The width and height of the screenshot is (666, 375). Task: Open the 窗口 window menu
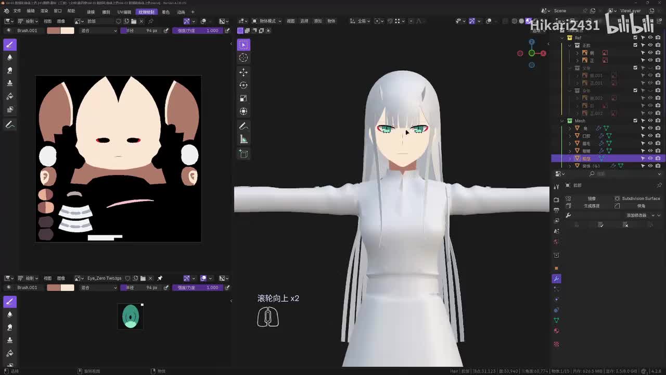58,11
